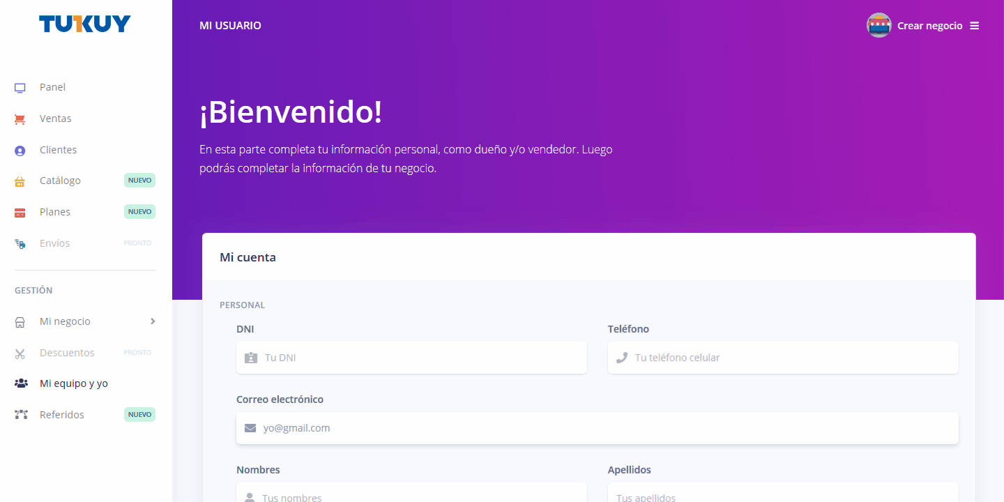Viewport: 1004px width, 502px height.
Task: Open the Catálogo sidebar link
Action: 60,181
